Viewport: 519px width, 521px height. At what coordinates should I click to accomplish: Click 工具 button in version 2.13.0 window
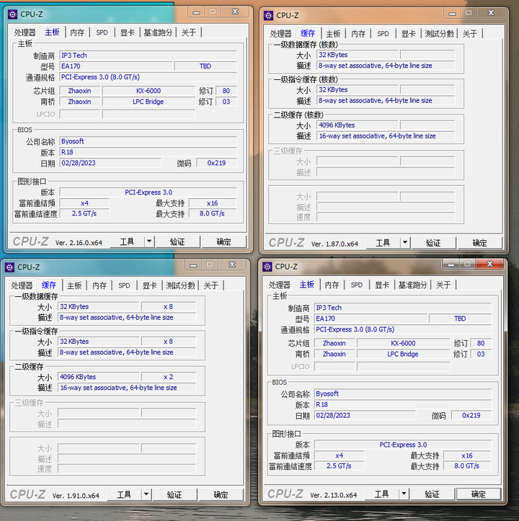[x=382, y=494]
